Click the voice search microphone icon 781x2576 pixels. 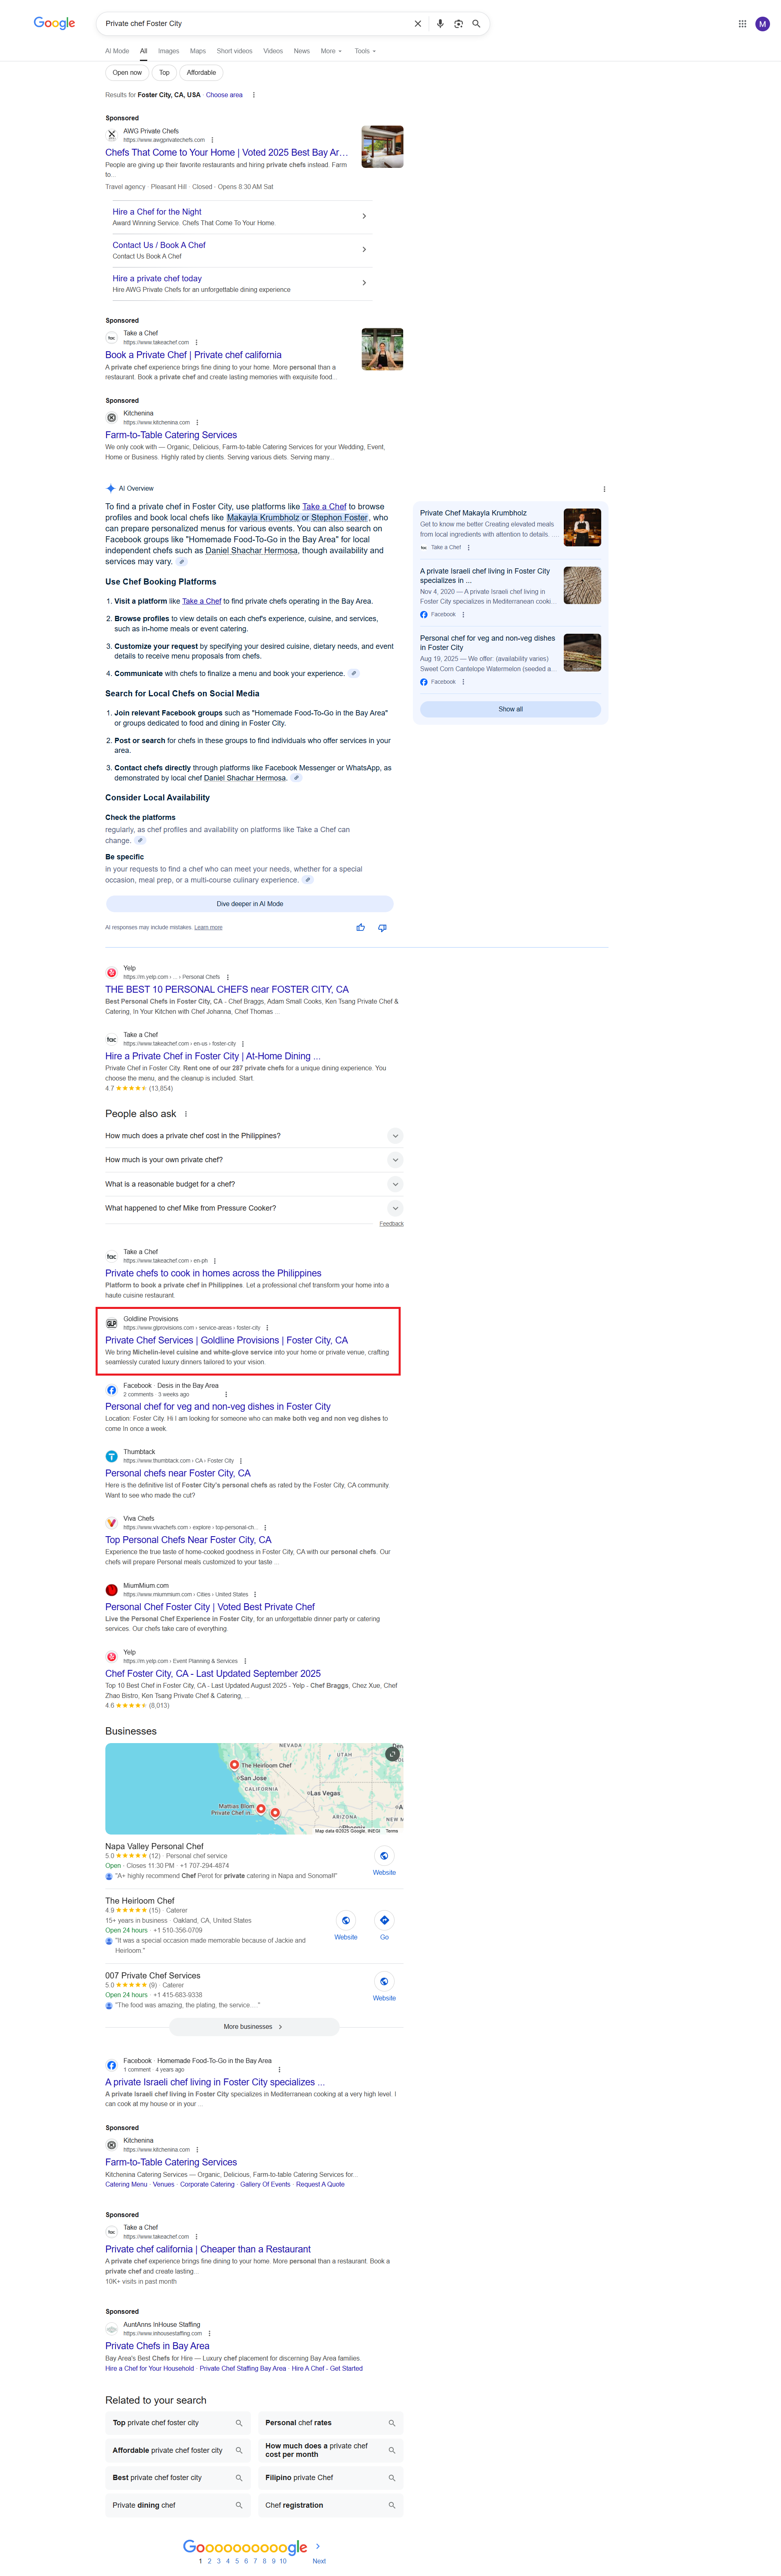tap(440, 23)
